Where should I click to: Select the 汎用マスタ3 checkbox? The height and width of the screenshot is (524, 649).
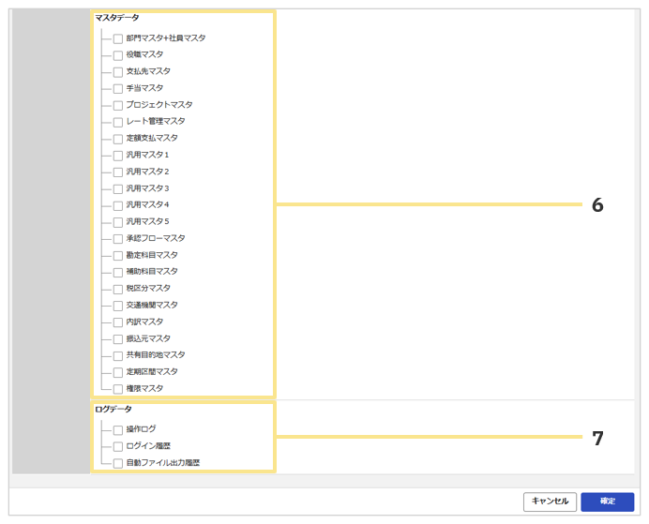[x=118, y=188]
